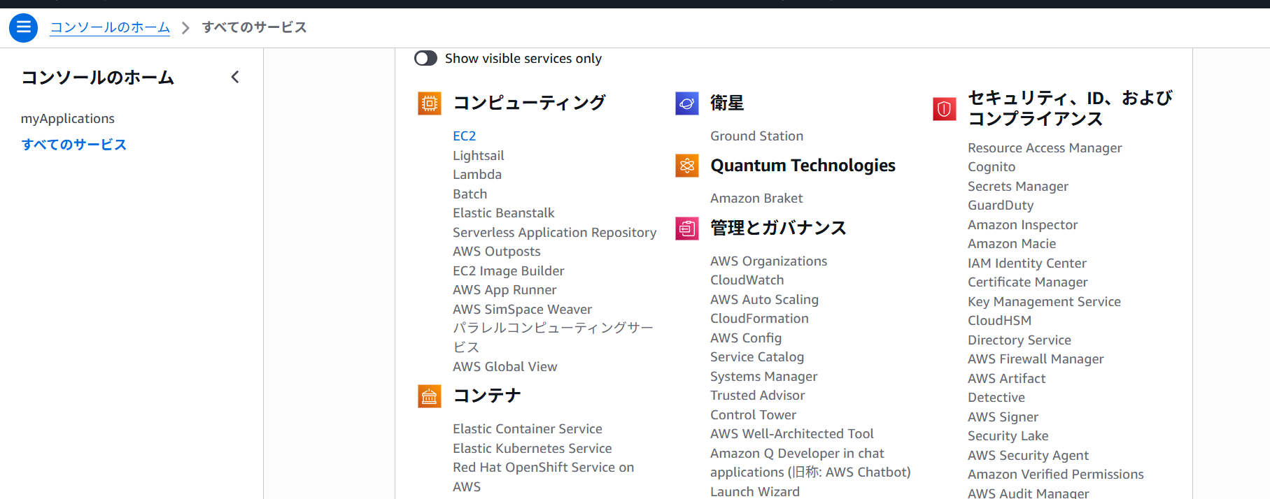Viewport: 1270px width, 499px height.
Task: Open Detective
Action: [x=996, y=398]
